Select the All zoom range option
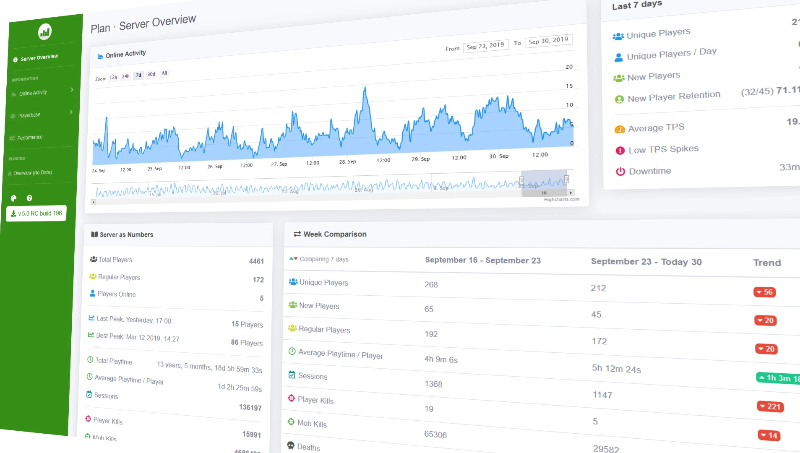Screen dimensions: 800x453 tap(164, 73)
